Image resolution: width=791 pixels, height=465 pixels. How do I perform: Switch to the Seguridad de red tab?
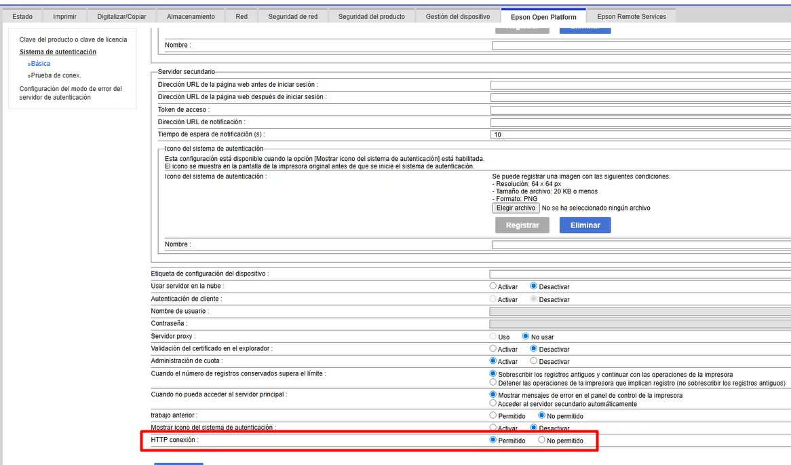click(292, 16)
